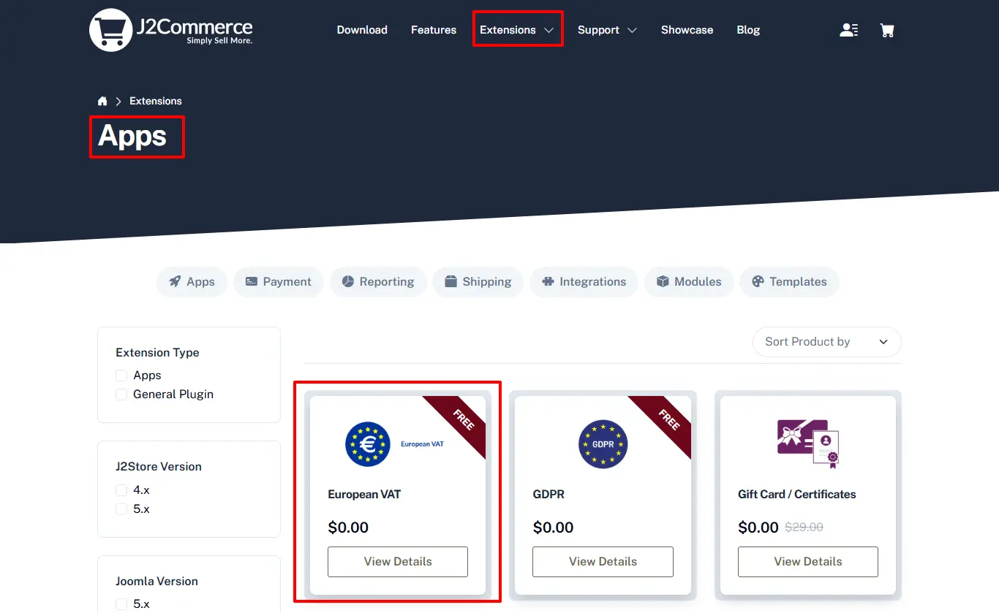
Task: Check the General Plugin checkbox
Action: tap(121, 394)
